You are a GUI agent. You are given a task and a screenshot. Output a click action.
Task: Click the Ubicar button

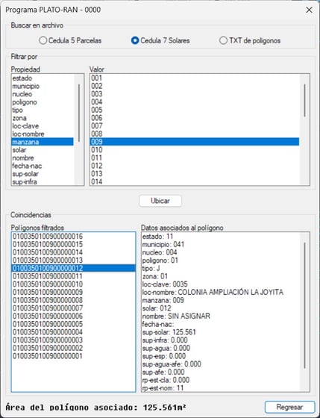(160, 201)
